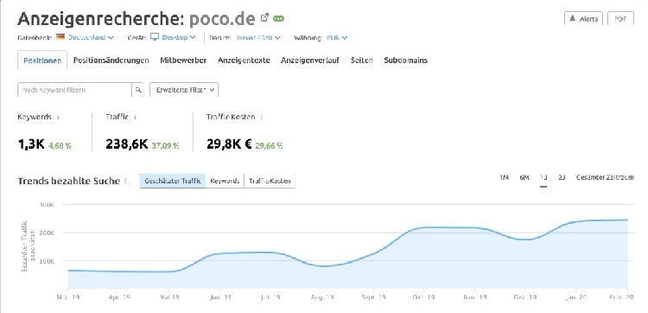
Task: Select the 6M time range
Action: [524, 177]
